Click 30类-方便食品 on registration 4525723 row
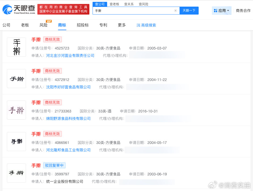 coord(108,48)
